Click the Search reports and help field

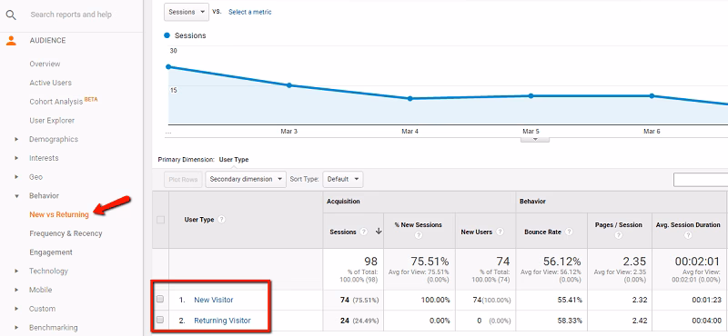point(71,15)
